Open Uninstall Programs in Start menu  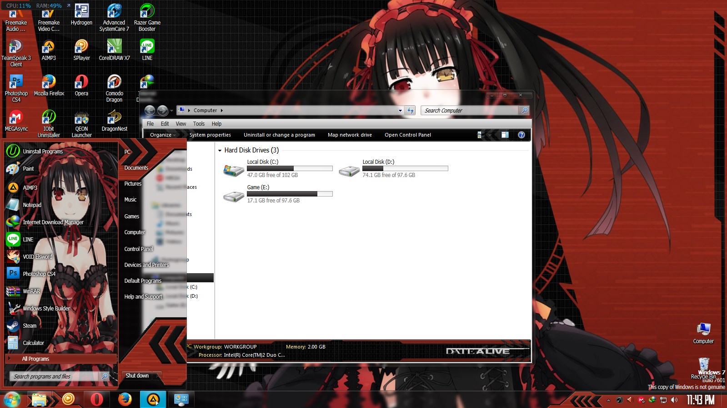tap(61, 151)
